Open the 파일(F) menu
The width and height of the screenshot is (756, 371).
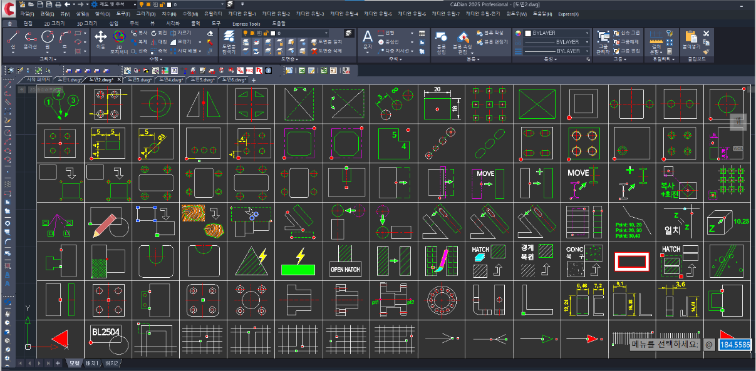[x=27, y=13]
